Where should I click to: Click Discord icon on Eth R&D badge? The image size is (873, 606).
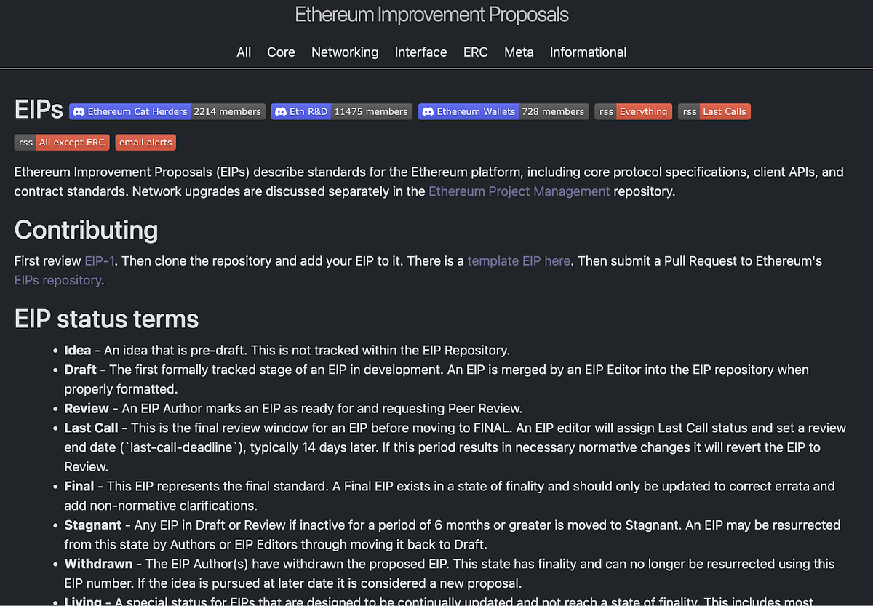click(281, 111)
